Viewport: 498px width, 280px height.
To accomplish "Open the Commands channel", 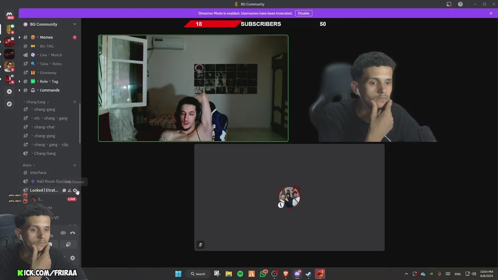I will click(x=50, y=90).
